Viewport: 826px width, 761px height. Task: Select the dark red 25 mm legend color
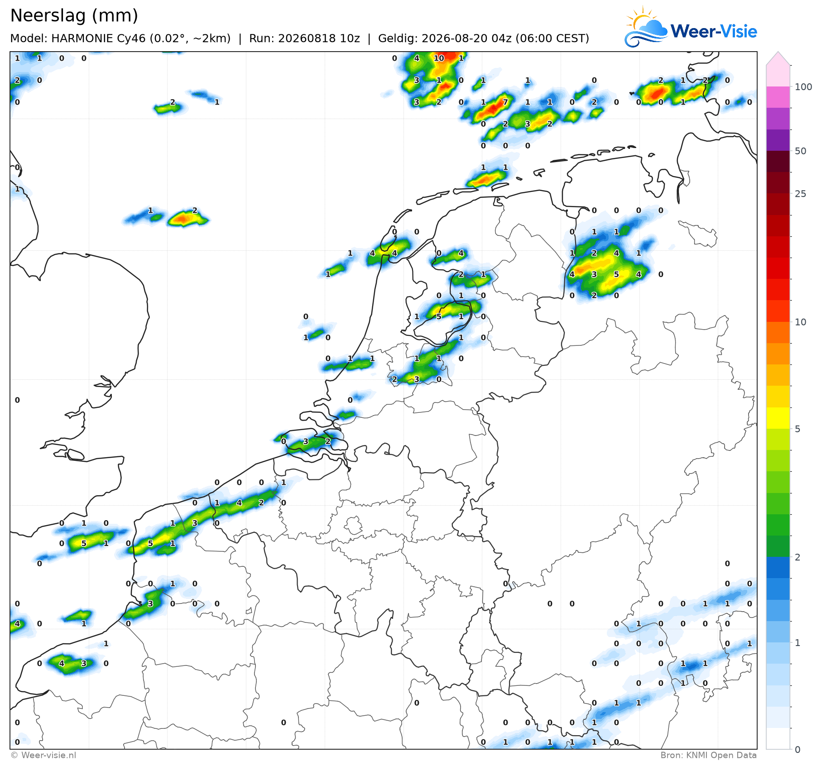pyautogui.click(x=778, y=183)
